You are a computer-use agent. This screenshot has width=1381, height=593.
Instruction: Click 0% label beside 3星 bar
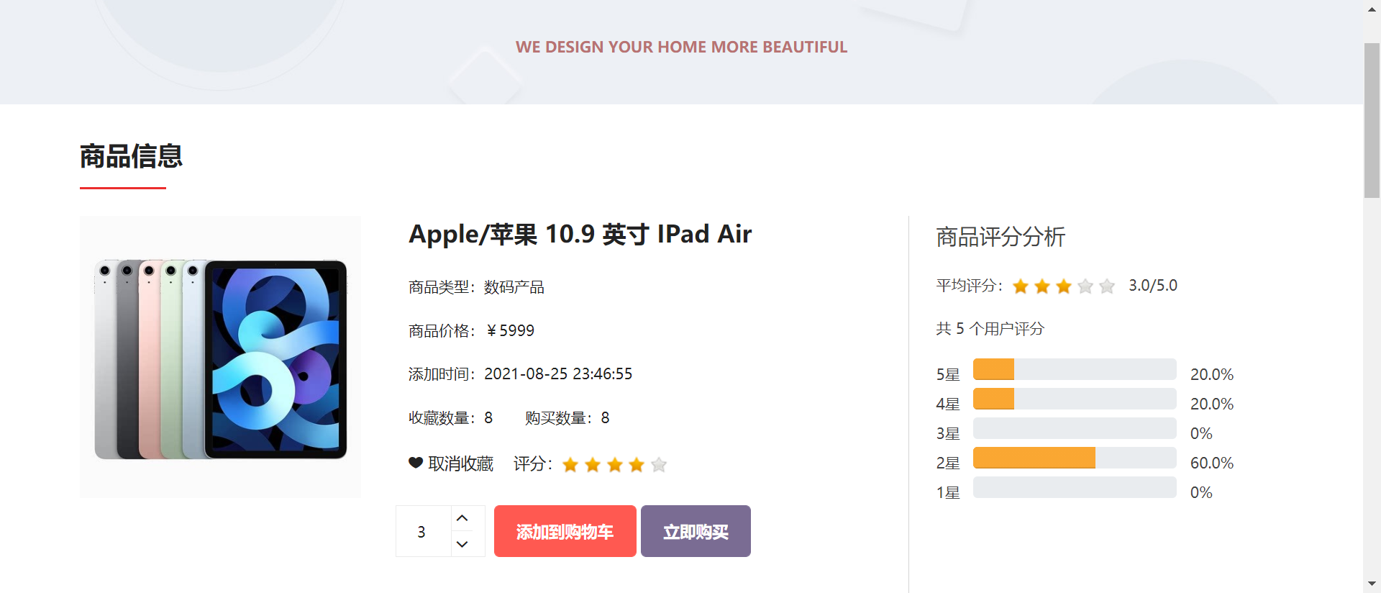1201,433
